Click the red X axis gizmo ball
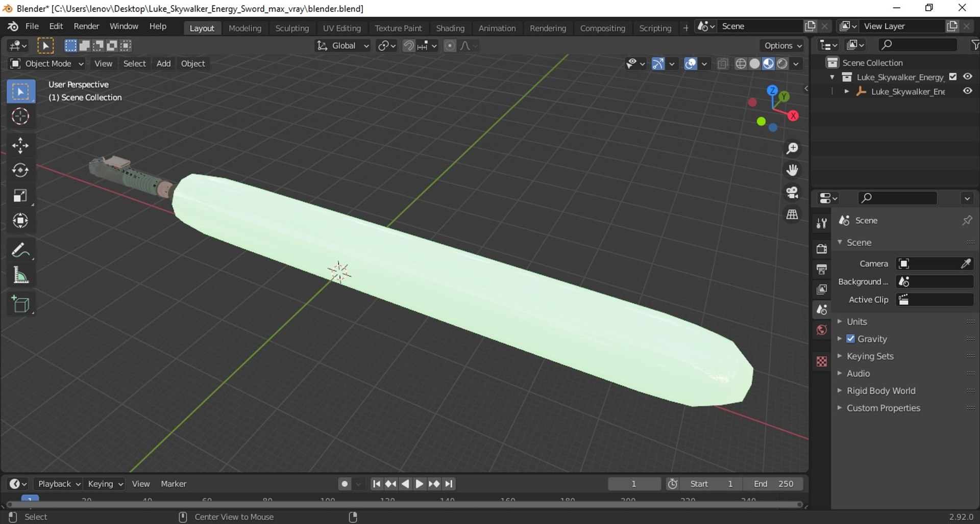Viewport: 980px width, 524px height. point(793,116)
